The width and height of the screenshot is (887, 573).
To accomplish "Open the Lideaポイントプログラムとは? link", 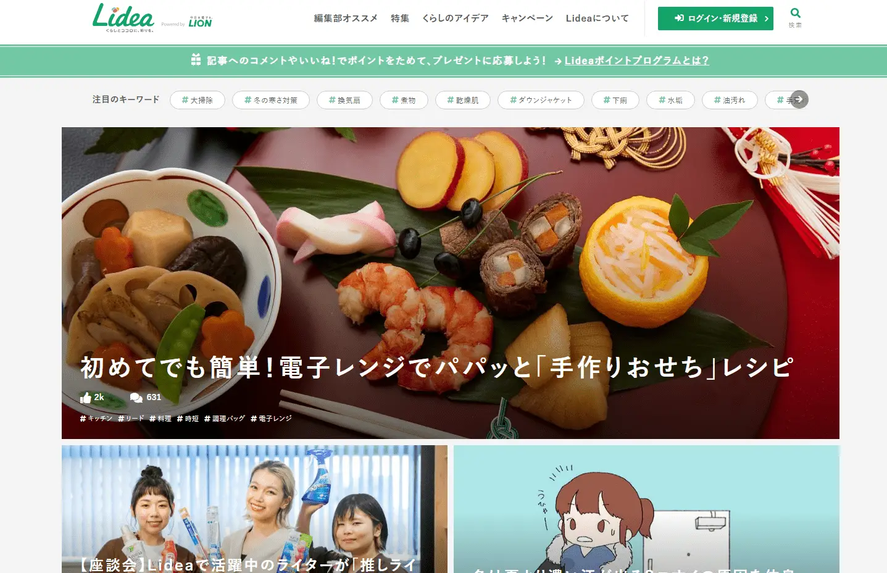I will coord(636,61).
